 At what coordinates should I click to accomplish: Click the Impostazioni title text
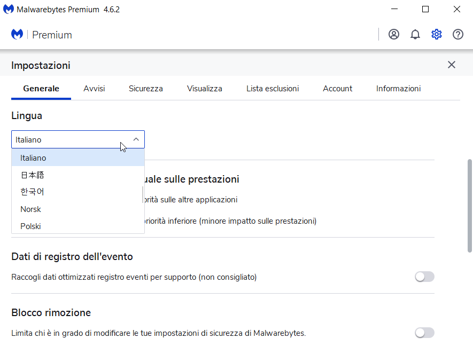[x=41, y=65]
